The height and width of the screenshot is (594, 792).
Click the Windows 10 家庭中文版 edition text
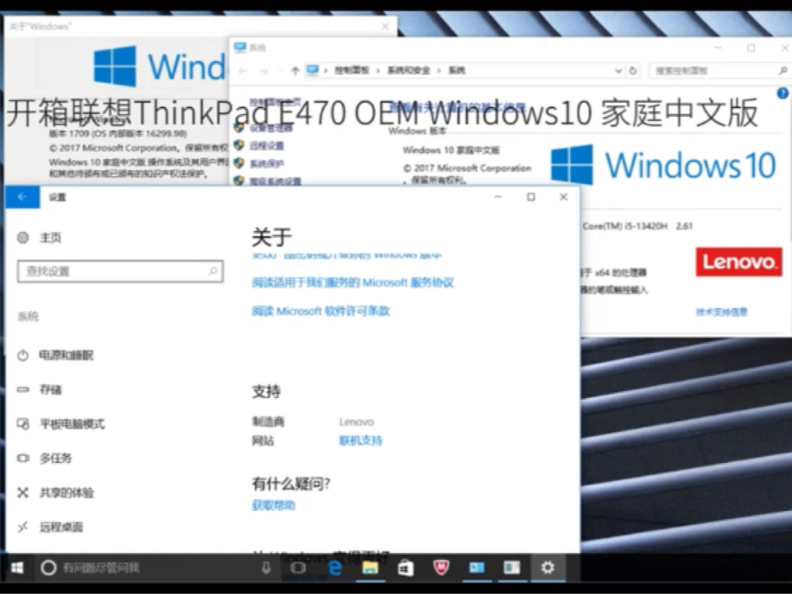(451, 150)
